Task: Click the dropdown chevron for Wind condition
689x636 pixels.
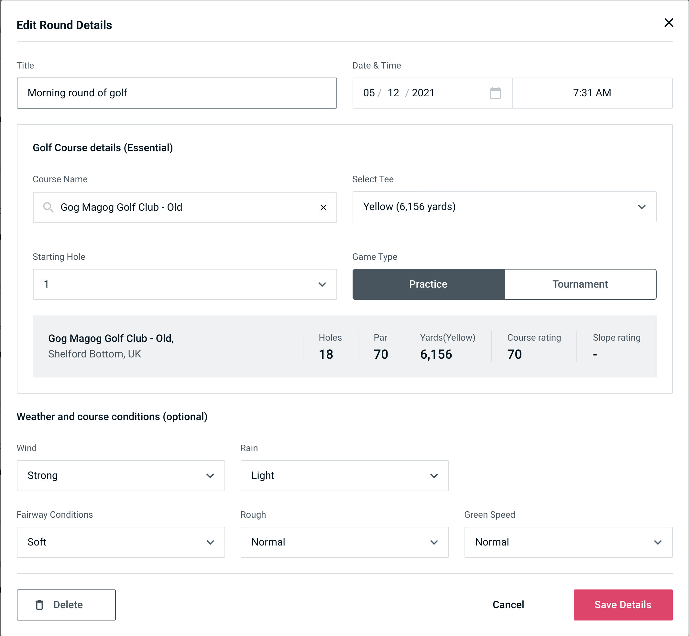Action: (x=210, y=475)
